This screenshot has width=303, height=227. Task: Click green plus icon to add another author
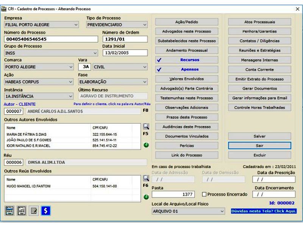pyautogui.click(x=146, y=145)
